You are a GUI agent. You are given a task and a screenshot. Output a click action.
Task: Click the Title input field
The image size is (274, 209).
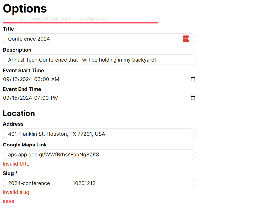pyautogui.click(x=93, y=39)
